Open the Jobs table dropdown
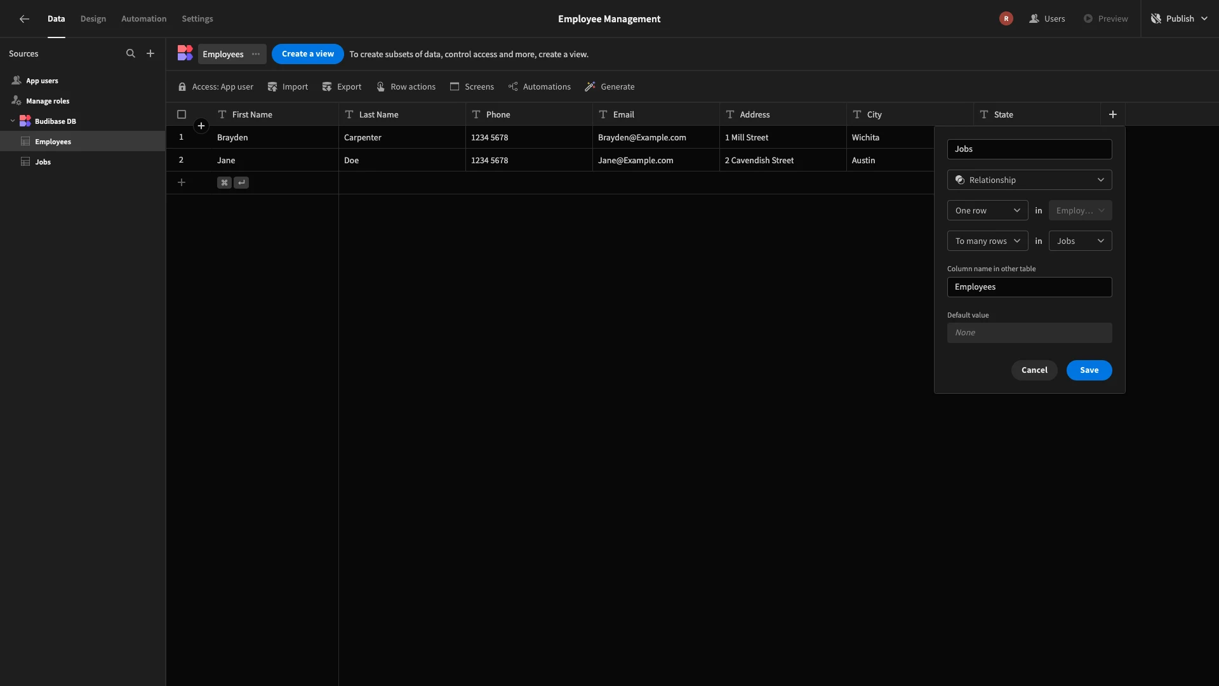This screenshot has width=1219, height=686. point(1081,241)
